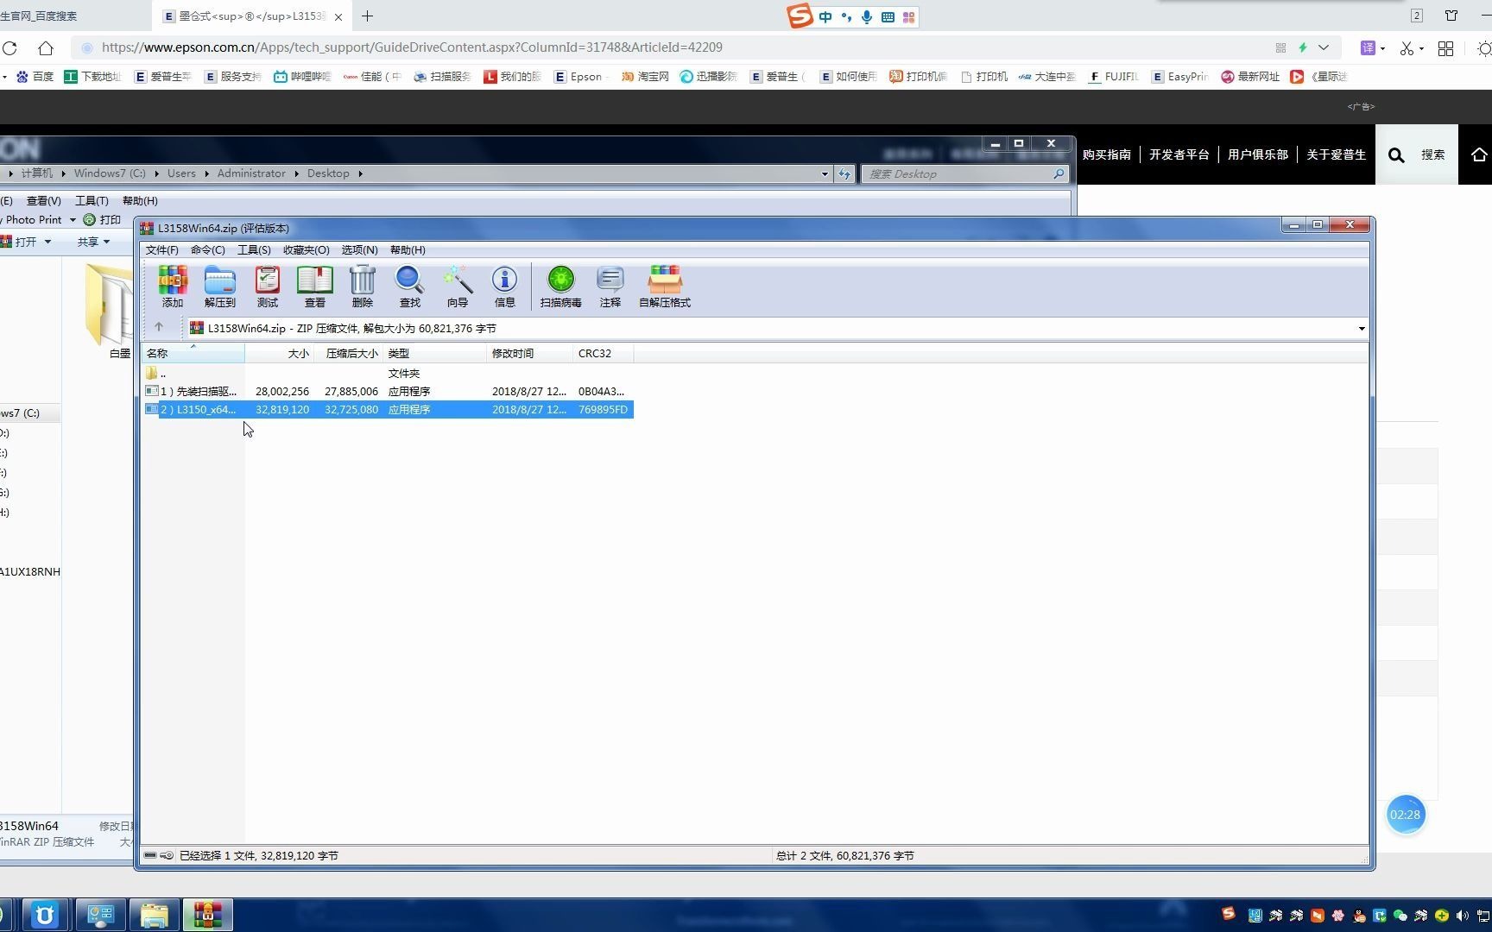Open the Tools (工具(T)) menu in Explorer
1492x932 pixels.
(92, 200)
